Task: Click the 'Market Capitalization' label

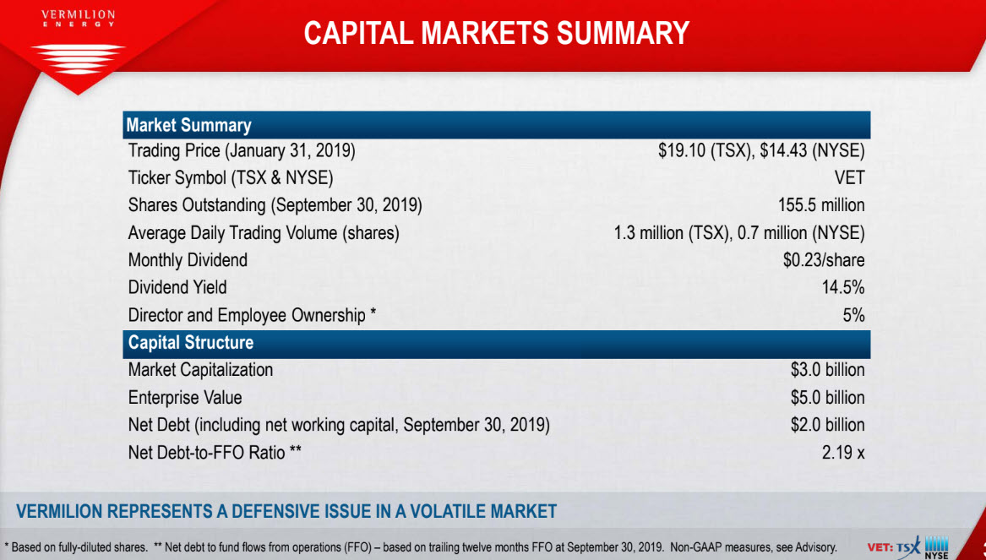Action: (200, 370)
